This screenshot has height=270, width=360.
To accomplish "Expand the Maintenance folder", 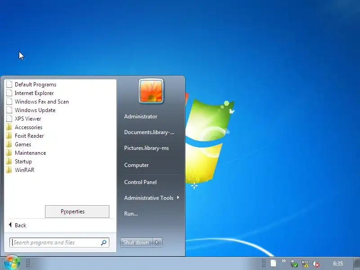I will [30, 153].
